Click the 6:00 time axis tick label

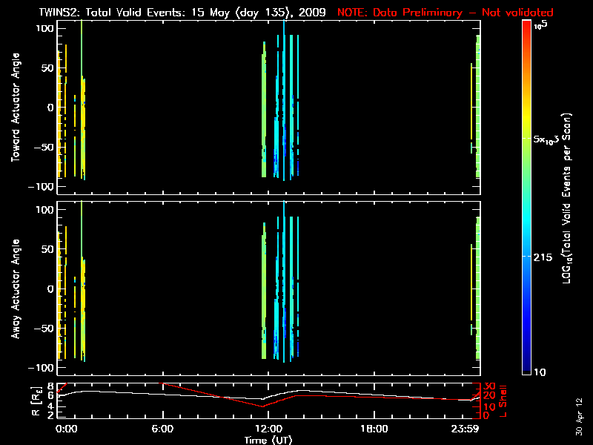point(162,429)
